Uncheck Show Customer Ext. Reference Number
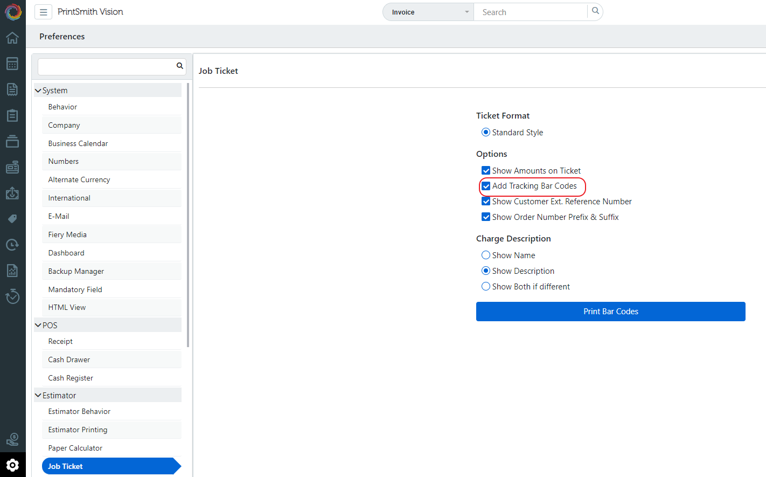766x477 pixels. click(x=486, y=202)
